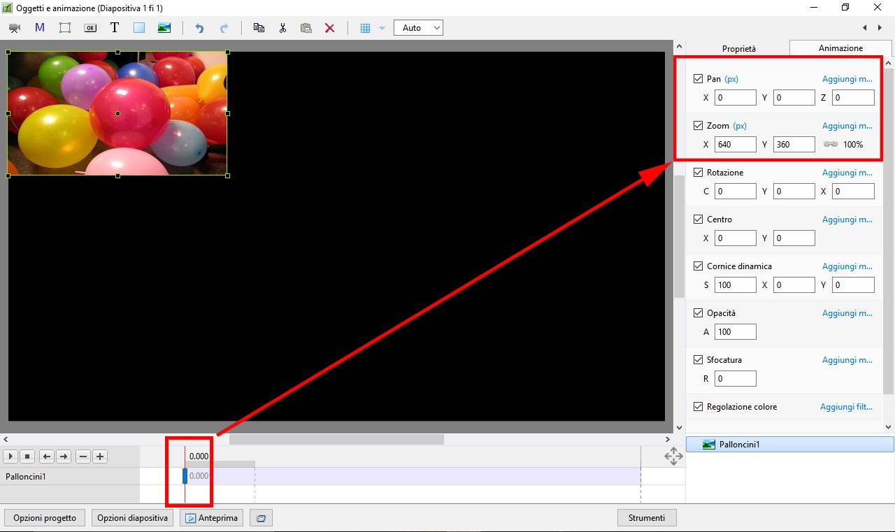Cut the selected object with scissors
Image resolution: width=895 pixels, height=532 pixels.
click(282, 28)
